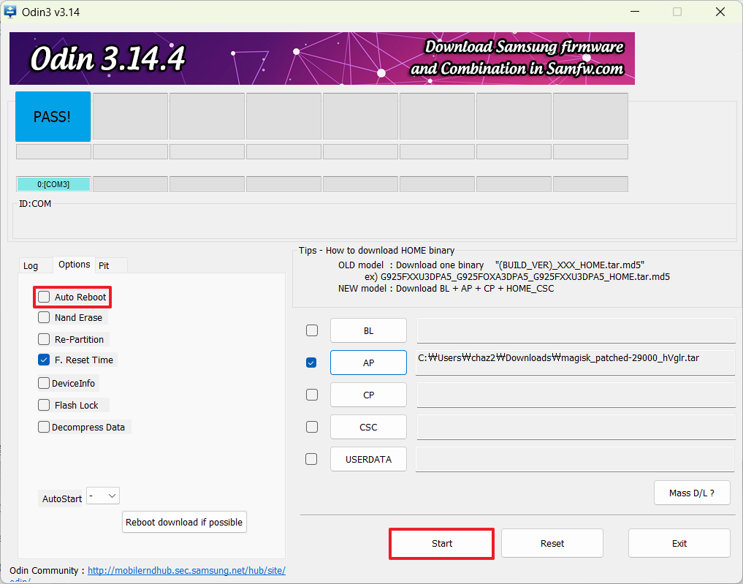The width and height of the screenshot is (743, 584).
Task: Click the empty USERDATA file path field
Action: [x=575, y=459]
